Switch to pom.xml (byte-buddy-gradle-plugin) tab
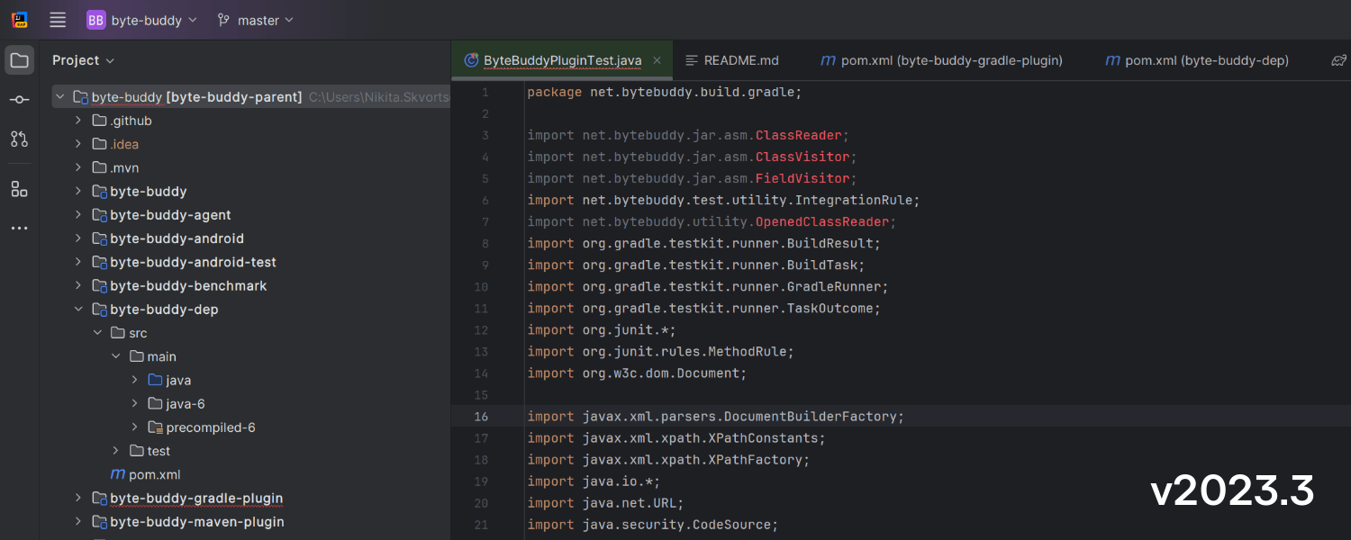The height and width of the screenshot is (540, 1351). click(951, 60)
